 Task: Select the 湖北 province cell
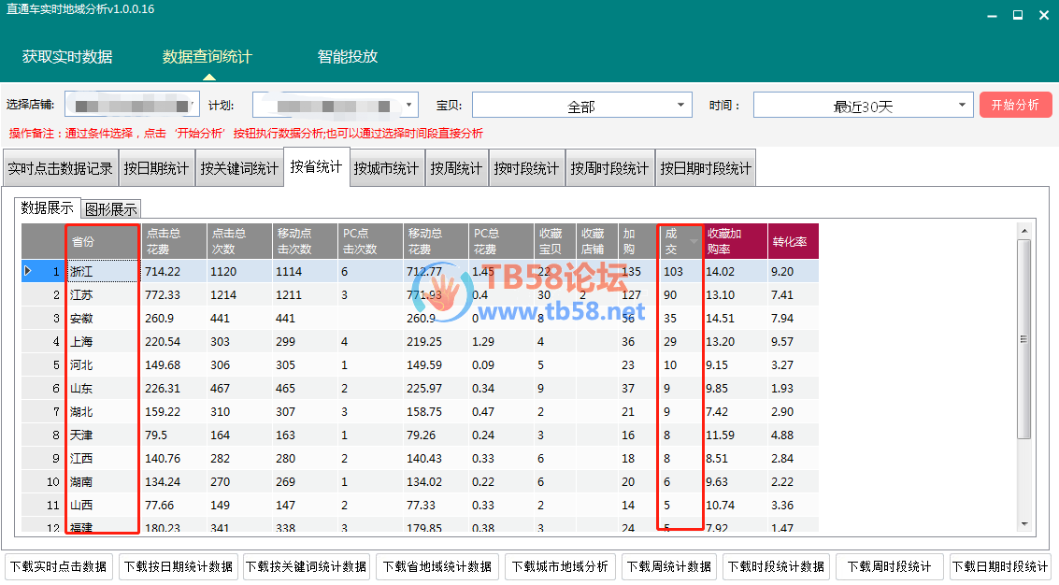click(x=103, y=411)
